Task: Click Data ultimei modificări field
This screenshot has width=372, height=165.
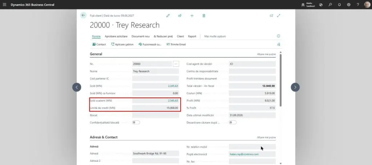Action: point(252,115)
